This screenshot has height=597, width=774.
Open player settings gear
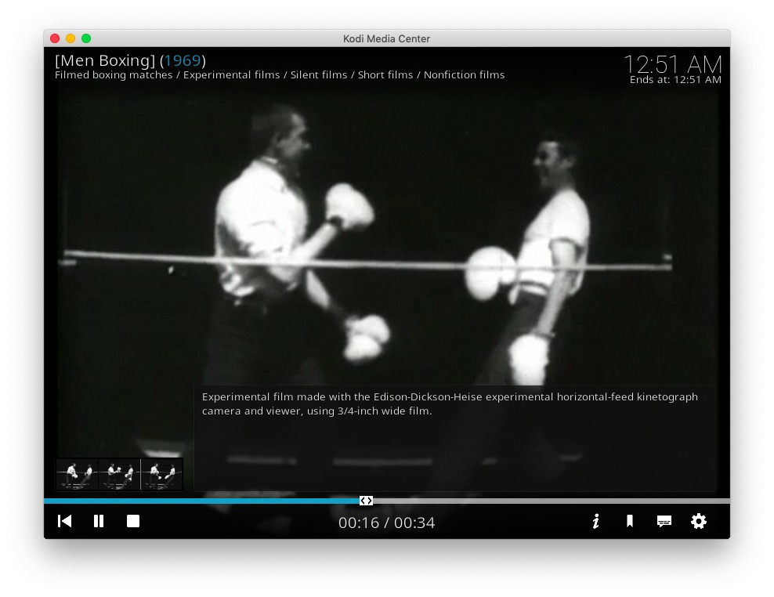pyautogui.click(x=699, y=521)
